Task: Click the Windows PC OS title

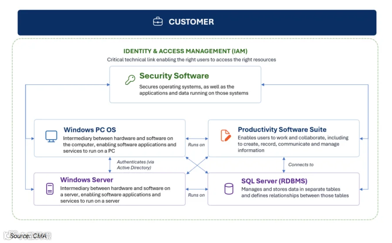Action: (90, 130)
